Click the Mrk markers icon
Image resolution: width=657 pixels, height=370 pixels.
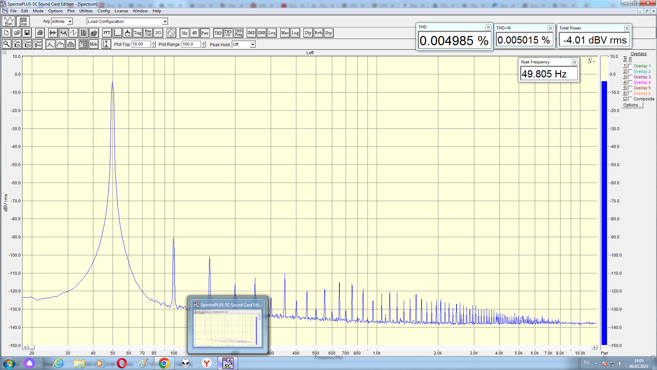tap(93, 44)
